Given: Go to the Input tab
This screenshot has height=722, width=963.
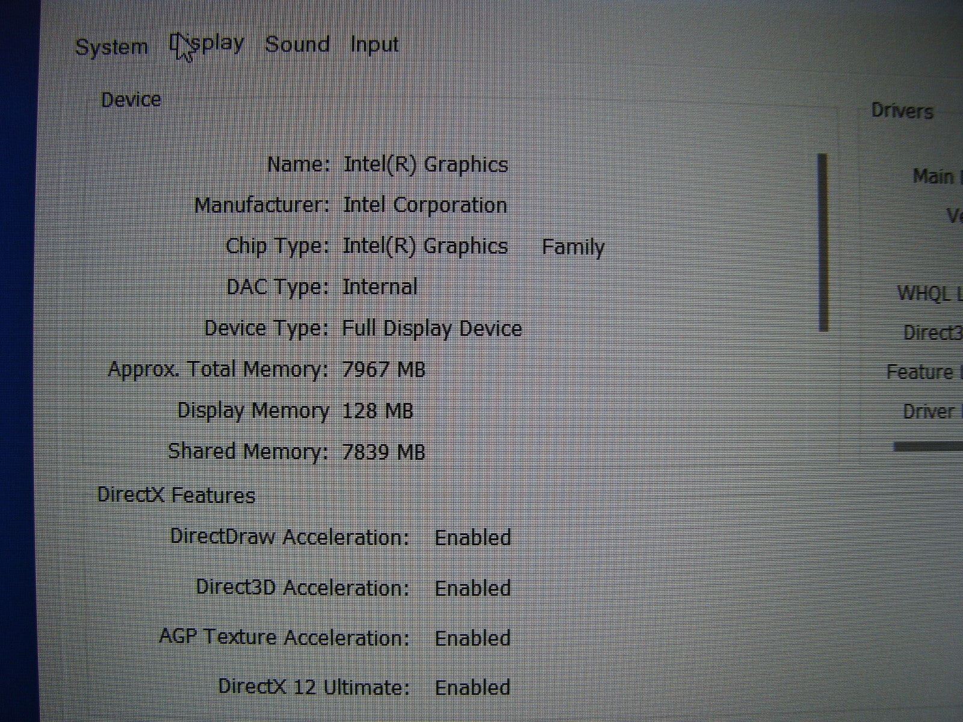Looking at the screenshot, I should click(x=374, y=45).
